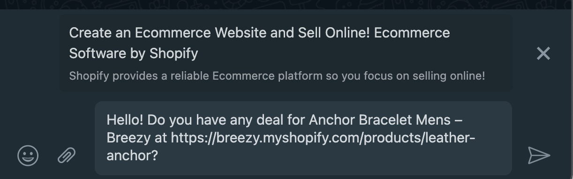Click the preview description starting 'Shopify provides'

[x=277, y=76]
